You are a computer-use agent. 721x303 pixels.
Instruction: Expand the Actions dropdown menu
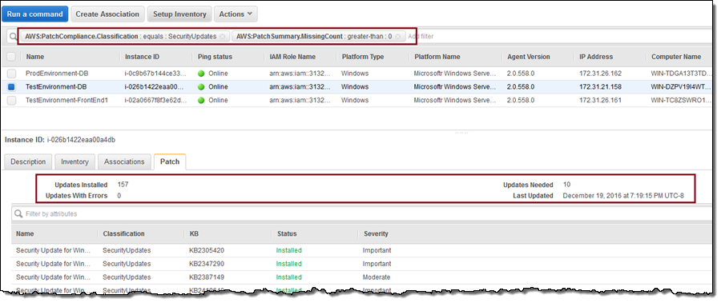tap(236, 14)
